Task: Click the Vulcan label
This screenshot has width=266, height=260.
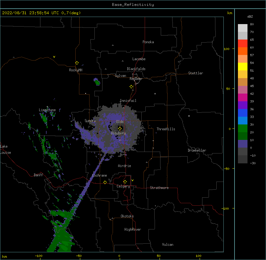Action: [168, 245]
